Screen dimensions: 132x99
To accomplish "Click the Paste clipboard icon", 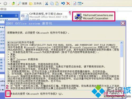I will point(57,3).
